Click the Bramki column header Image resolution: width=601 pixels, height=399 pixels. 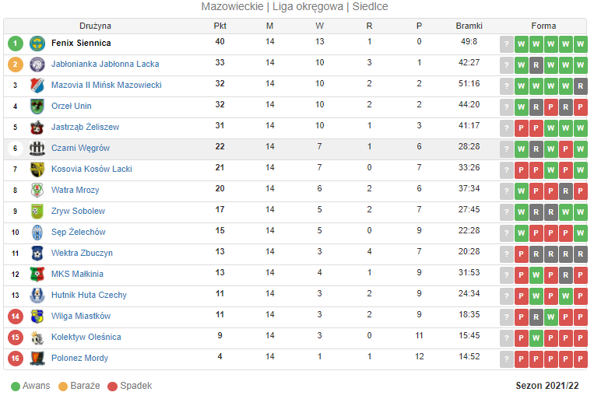pyautogui.click(x=469, y=26)
